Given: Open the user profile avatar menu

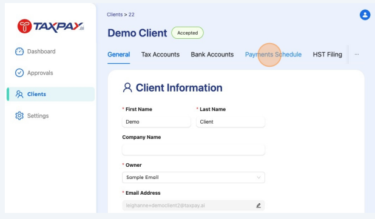Looking at the screenshot, I should [365, 15].
